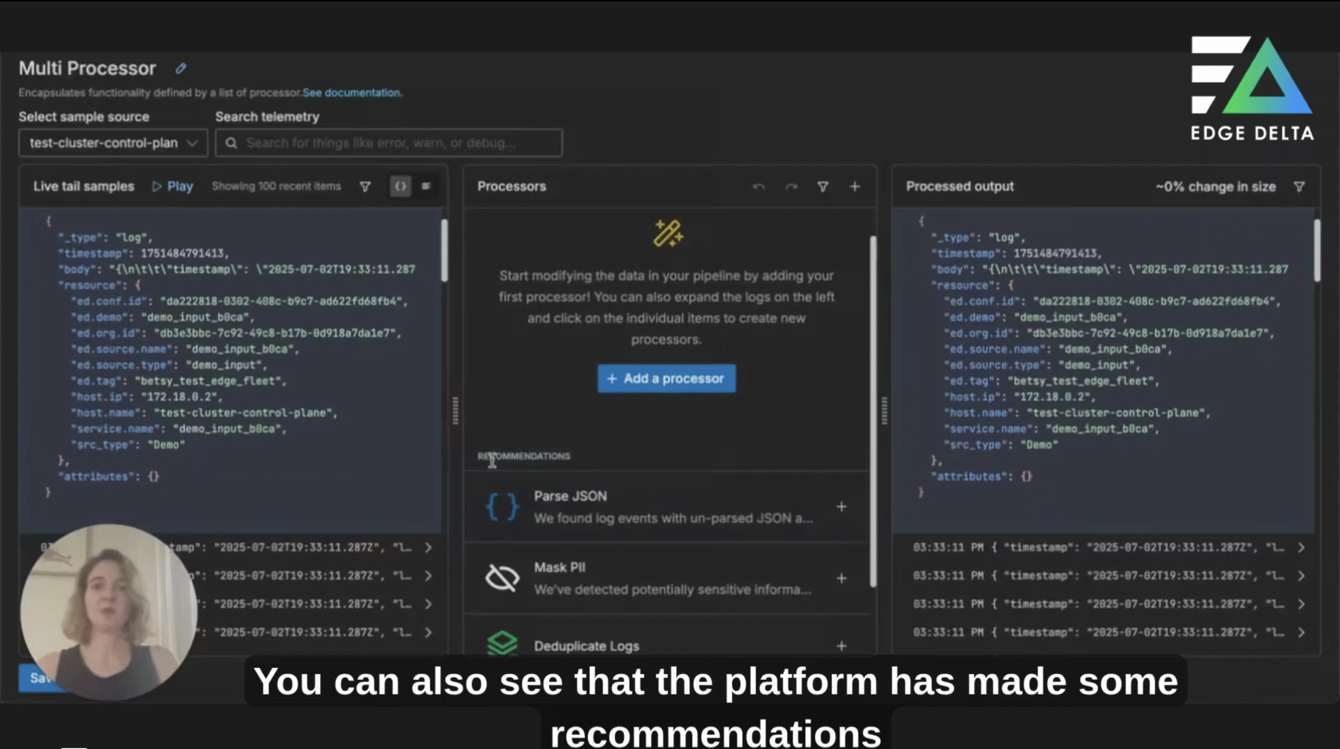Click the Add a processor button
Screen dimensions: 1340x749
click(665, 378)
